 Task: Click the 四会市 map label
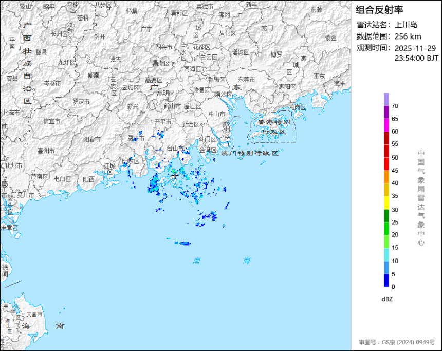pyautogui.click(x=164, y=47)
